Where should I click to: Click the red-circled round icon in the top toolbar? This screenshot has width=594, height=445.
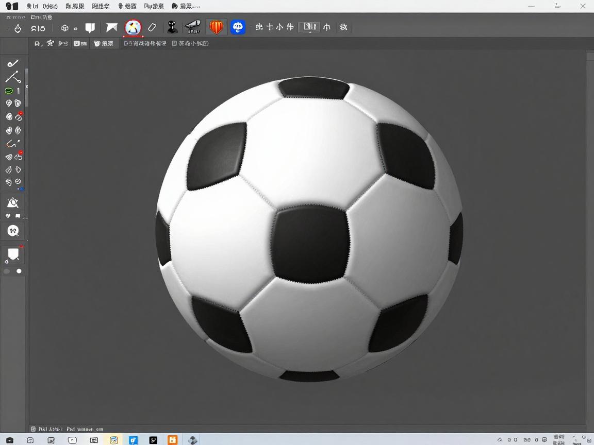[x=133, y=27]
